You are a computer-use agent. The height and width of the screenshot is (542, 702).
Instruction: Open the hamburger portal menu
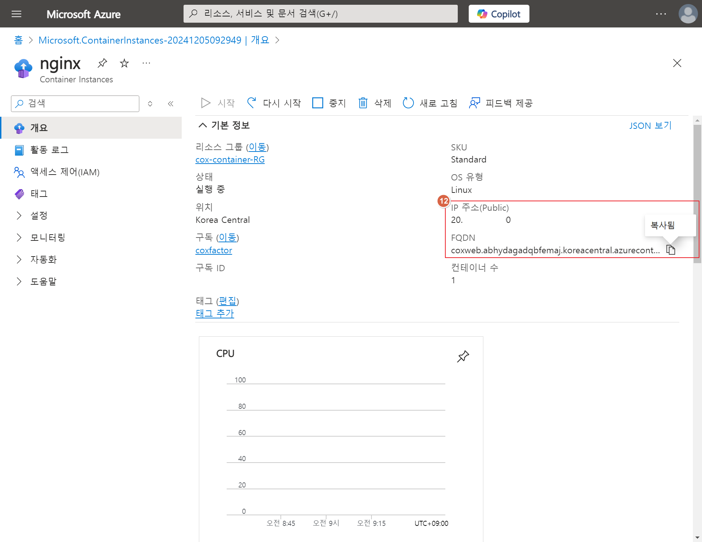click(16, 14)
